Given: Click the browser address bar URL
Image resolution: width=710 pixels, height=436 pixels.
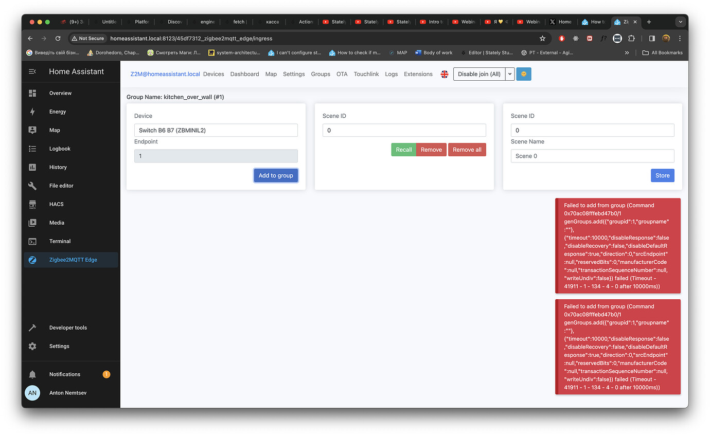Looking at the screenshot, I should (x=191, y=38).
